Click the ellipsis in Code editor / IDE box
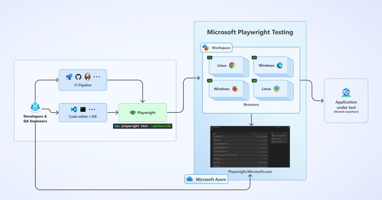382x200 pixels. tap(92, 109)
